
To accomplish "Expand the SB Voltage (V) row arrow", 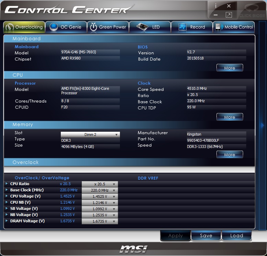I will point(7,208).
